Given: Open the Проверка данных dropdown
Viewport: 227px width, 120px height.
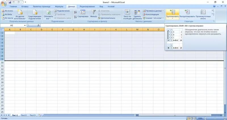Looking at the screenshot, I should click(x=153, y=11).
